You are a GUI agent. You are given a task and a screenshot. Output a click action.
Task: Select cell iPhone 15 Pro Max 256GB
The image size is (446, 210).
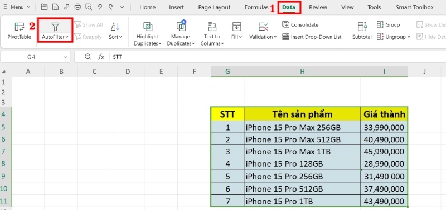(x=302, y=127)
